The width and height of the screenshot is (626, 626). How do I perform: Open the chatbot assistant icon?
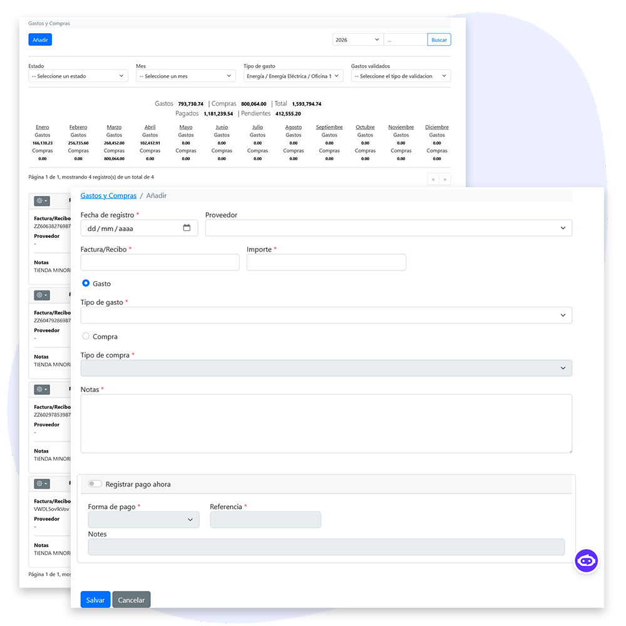tap(586, 561)
